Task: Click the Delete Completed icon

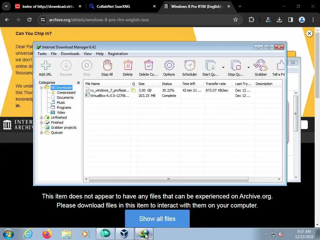Action: coord(148,68)
